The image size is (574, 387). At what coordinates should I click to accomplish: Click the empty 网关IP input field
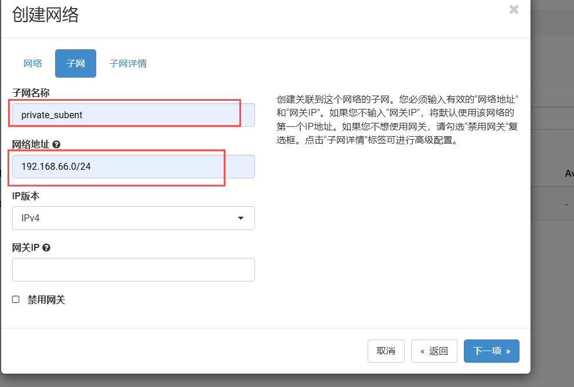133,270
